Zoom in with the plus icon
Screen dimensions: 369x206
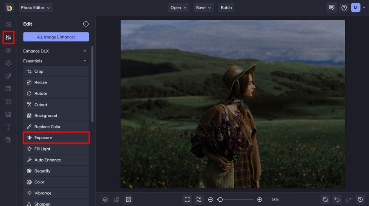pos(260,199)
